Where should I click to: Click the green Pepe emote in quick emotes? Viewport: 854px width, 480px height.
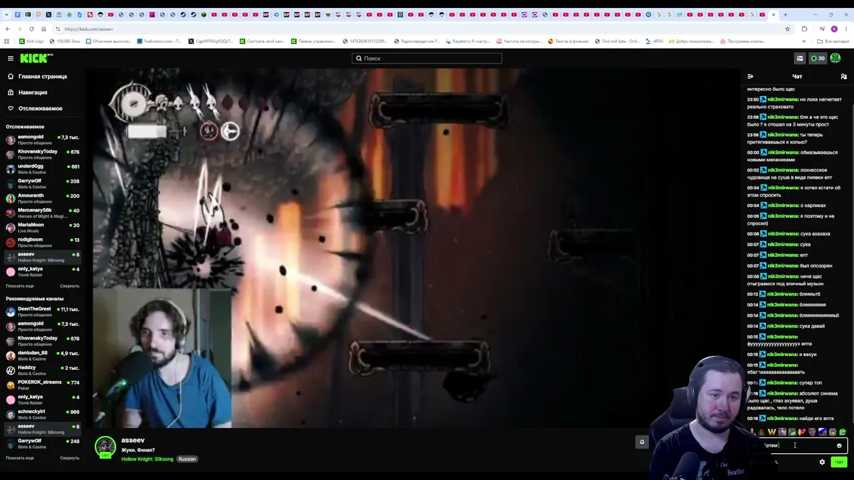(792, 433)
